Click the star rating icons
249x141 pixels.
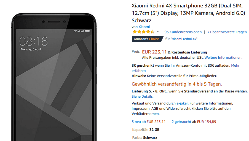point(144,32)
